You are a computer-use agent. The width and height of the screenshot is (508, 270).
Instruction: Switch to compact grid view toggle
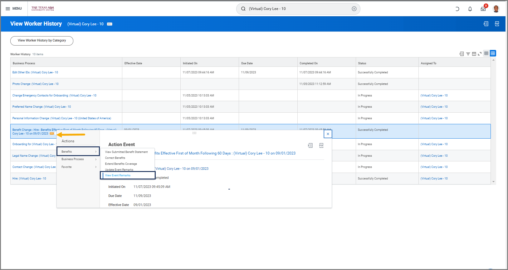(486, 53)
